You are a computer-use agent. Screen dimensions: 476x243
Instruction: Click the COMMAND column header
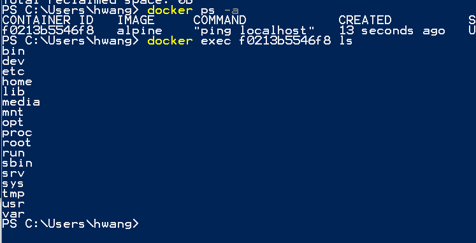(220, 20)
